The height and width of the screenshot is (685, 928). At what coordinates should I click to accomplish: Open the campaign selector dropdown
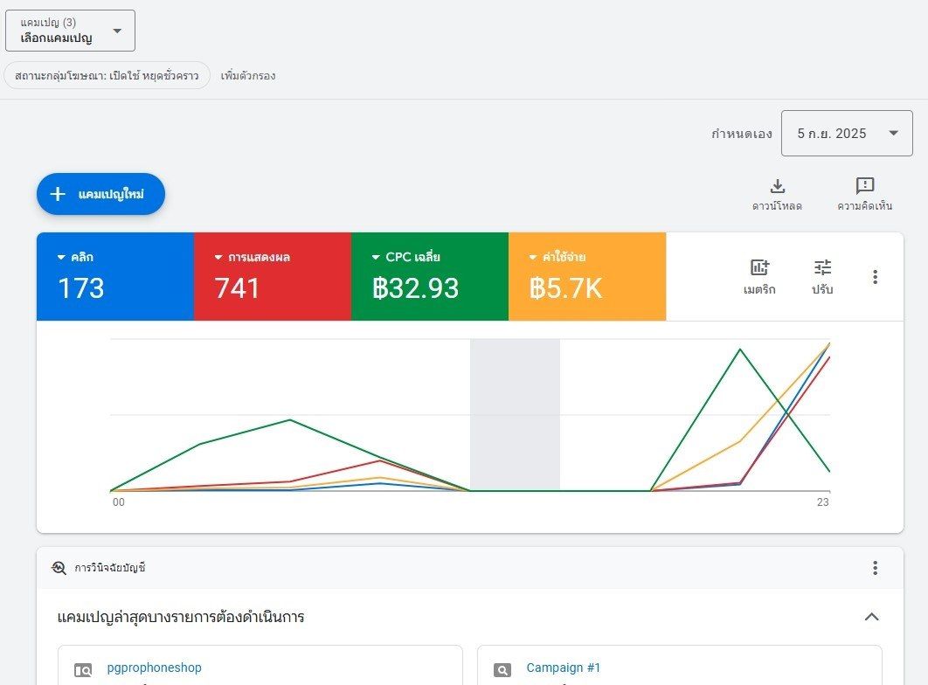[71, 31]
